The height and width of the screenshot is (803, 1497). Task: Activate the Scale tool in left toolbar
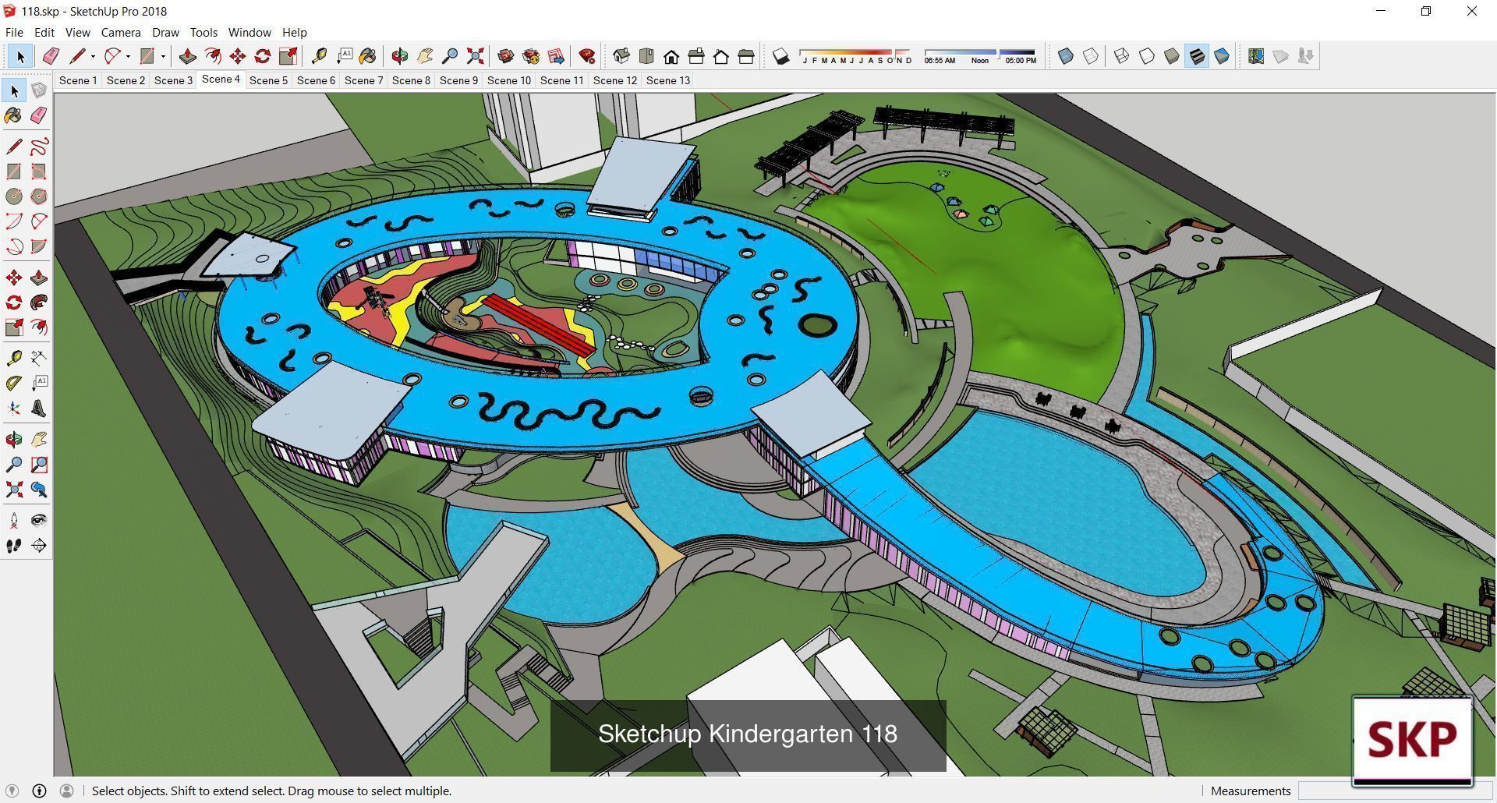(14, 327)
